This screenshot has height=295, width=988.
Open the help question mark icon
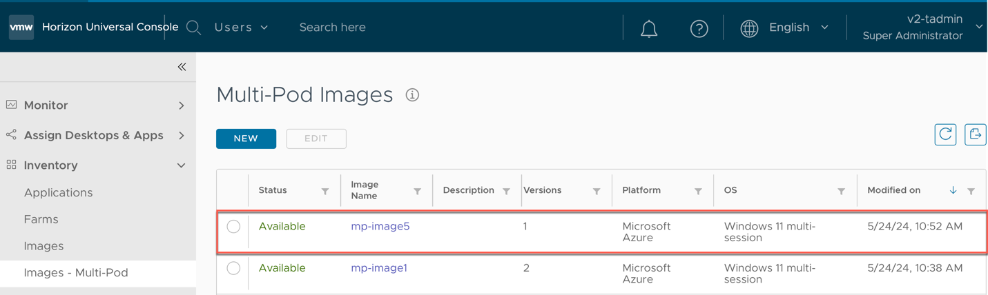(699, 28)
